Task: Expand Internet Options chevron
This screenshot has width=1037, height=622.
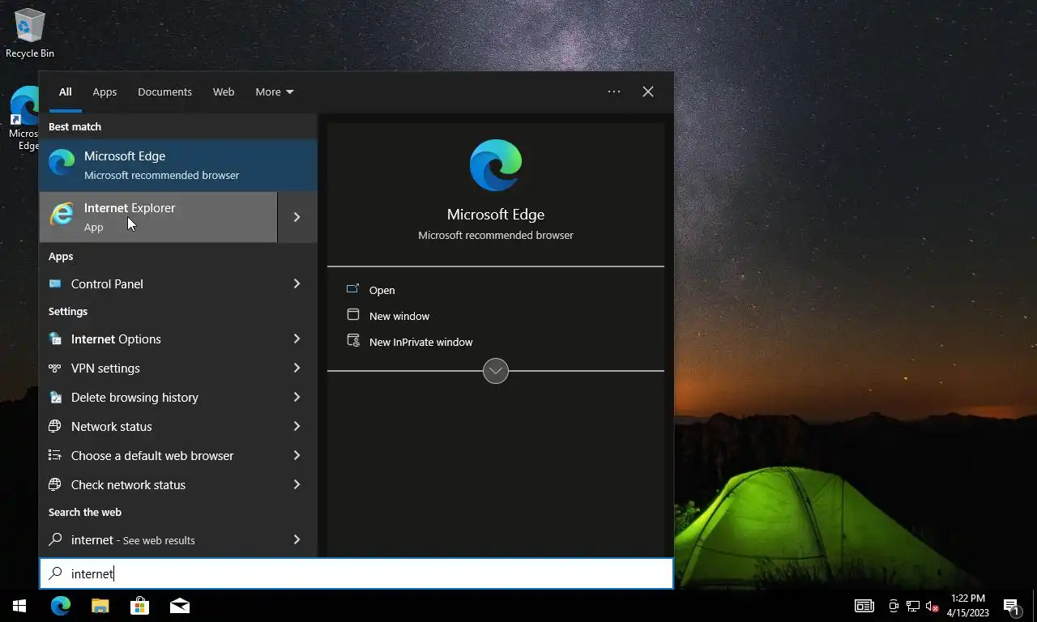Action: (297, 339)
